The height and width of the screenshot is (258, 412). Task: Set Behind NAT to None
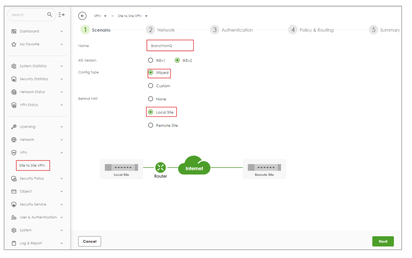[151, 99]
